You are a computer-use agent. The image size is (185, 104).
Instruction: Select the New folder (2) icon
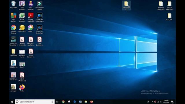[x=126, y=5]
